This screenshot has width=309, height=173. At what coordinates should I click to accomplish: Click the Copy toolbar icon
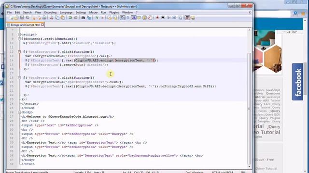point(57,18)
